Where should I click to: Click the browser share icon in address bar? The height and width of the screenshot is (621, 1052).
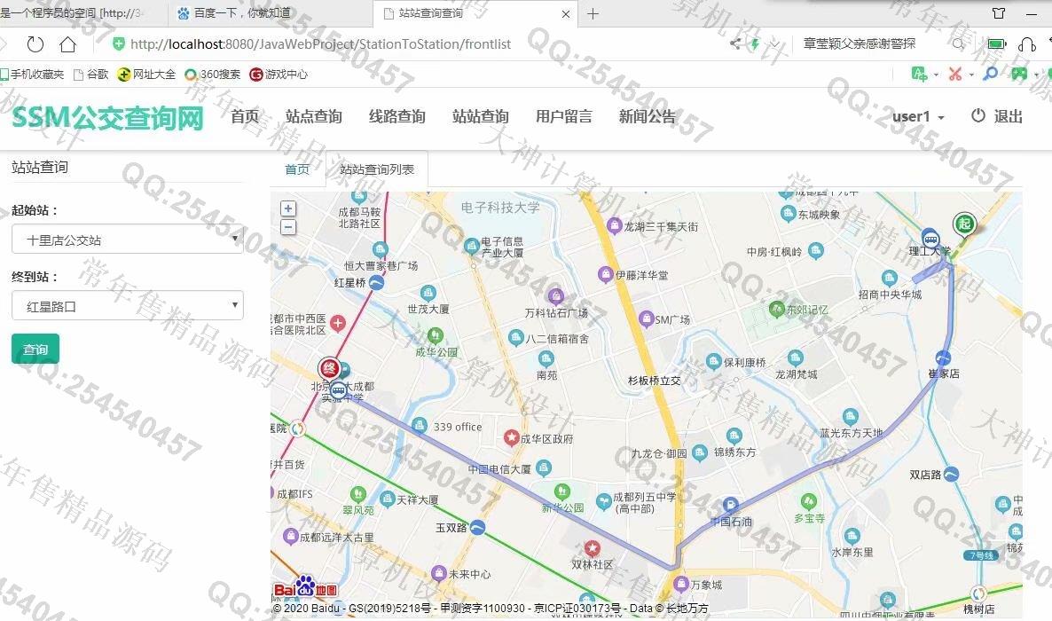click(735, 43)
